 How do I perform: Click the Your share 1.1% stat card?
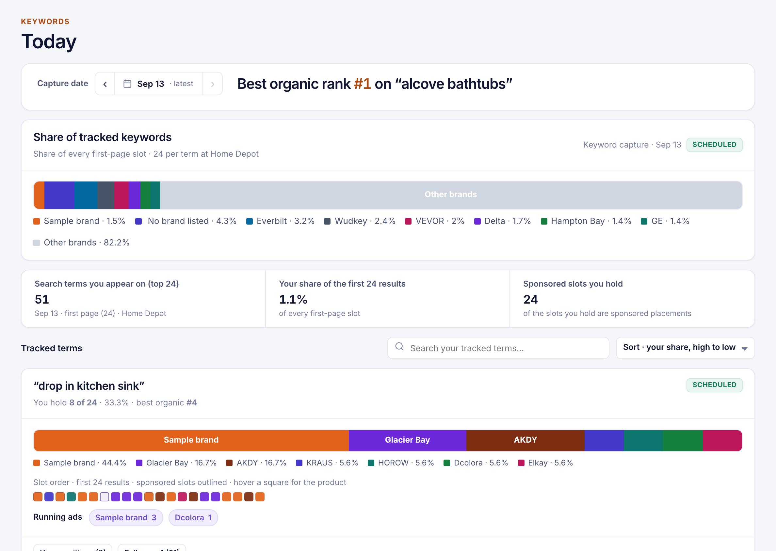coord(388,299)
